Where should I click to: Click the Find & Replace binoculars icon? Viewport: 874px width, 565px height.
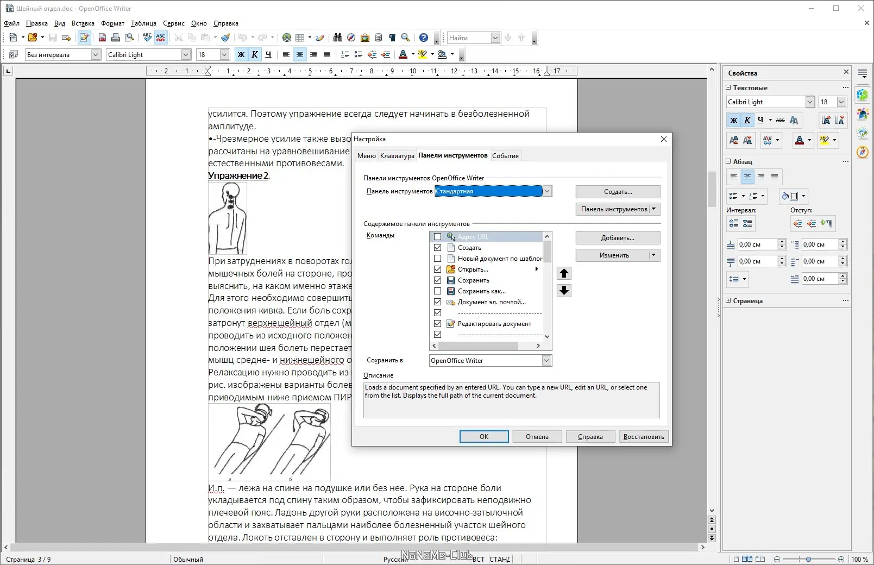point(338,37)
